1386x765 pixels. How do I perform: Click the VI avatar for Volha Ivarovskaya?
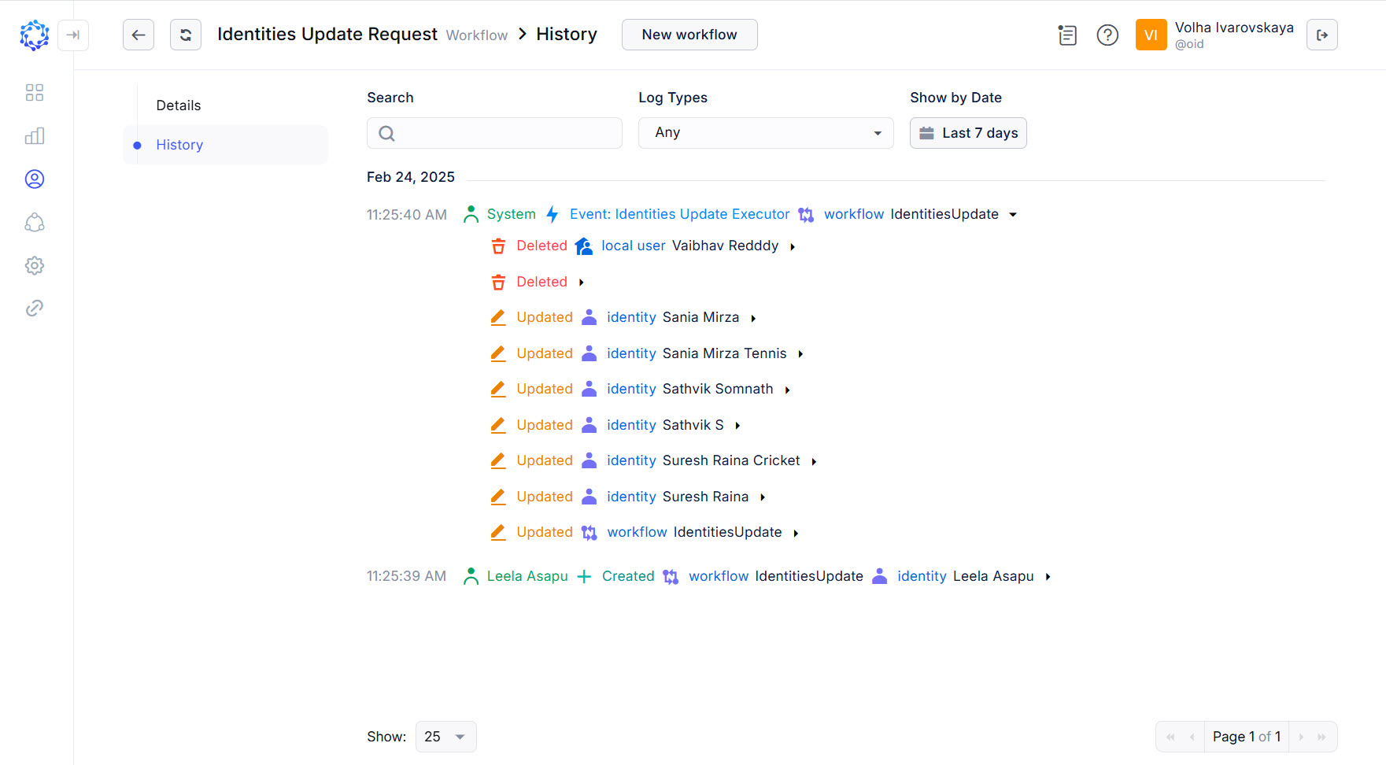click(1151, 35)
